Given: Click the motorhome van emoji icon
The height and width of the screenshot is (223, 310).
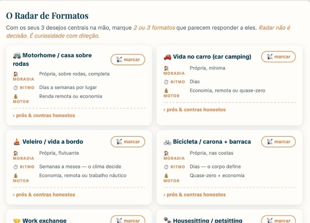Looking at the screenshot, I should click(17, 55).
